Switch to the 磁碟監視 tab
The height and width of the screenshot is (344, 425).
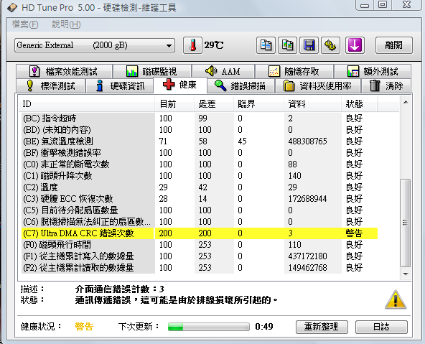point(152,71)
